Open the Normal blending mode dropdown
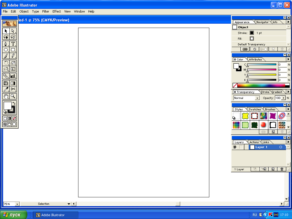292x219 pixels. click(x=257, y=98)
